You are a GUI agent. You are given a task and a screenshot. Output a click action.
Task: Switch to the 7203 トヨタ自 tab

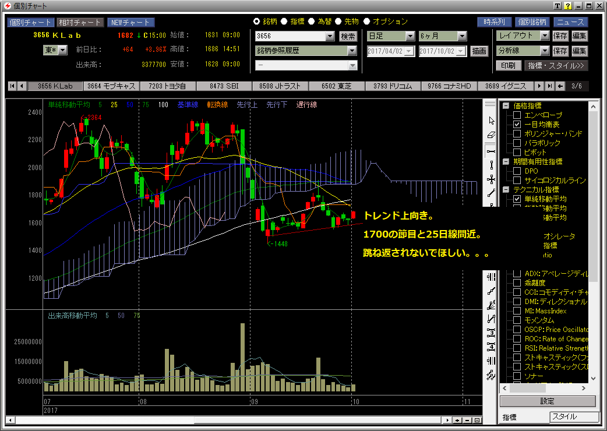pyautogui.click(x=167, y=86)
